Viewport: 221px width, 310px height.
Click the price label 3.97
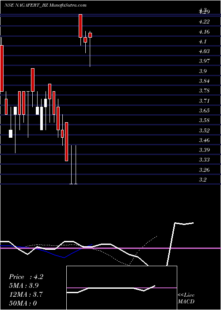(204, 61)
